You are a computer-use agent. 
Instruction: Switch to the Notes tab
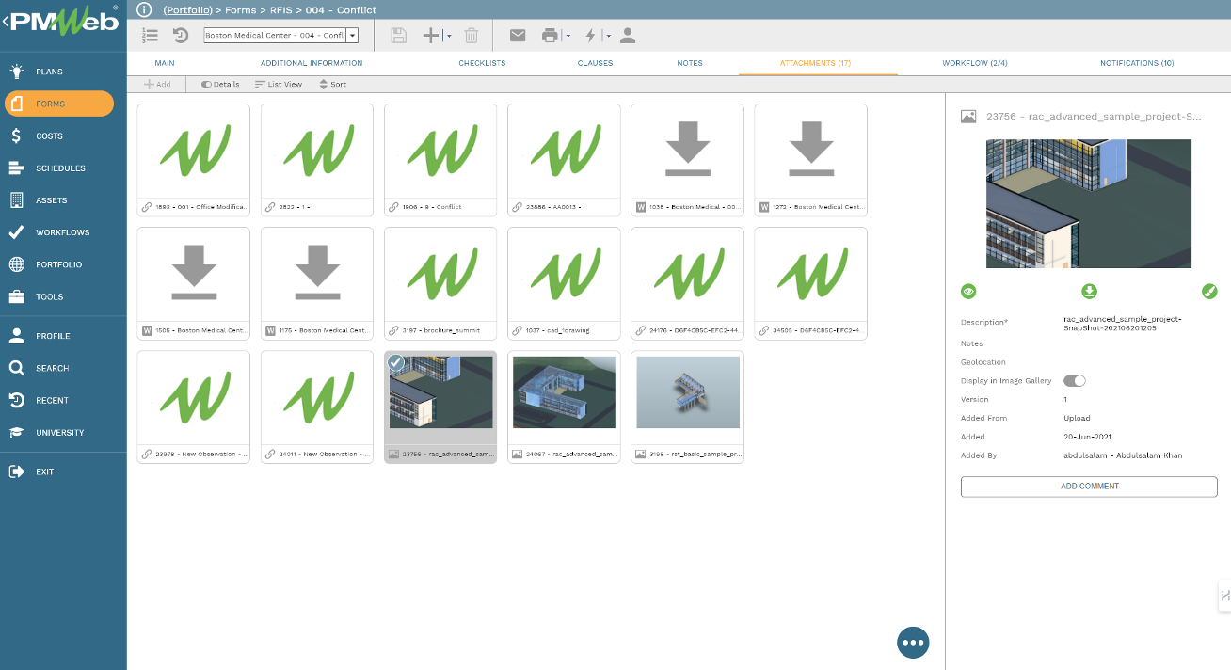pos(690,63)
